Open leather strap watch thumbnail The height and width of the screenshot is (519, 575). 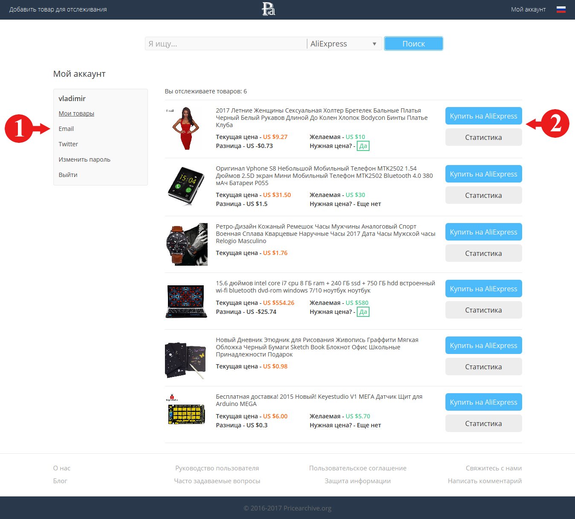(x=186, y=244)
